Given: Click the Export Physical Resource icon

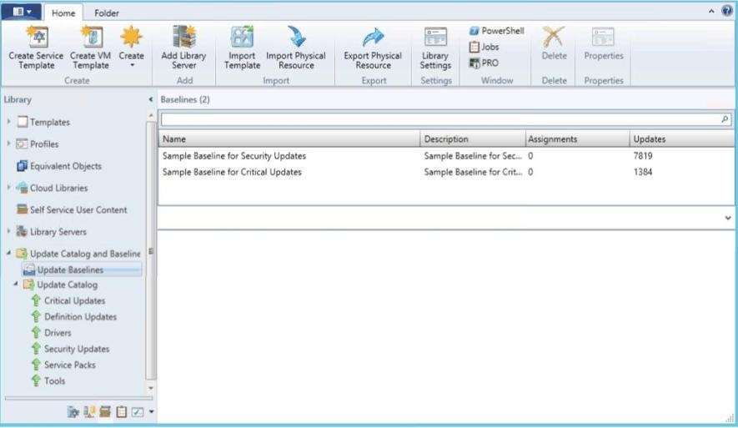Looking at the screenshot, I should click(x=373, y=37).
